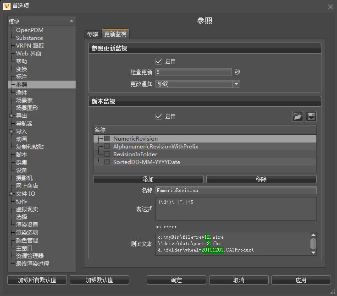The height and width of the screenshot is (296, 337).
Task: Expand the 导入 tree node
Action: pyautogui.click(x=11, y=131)
